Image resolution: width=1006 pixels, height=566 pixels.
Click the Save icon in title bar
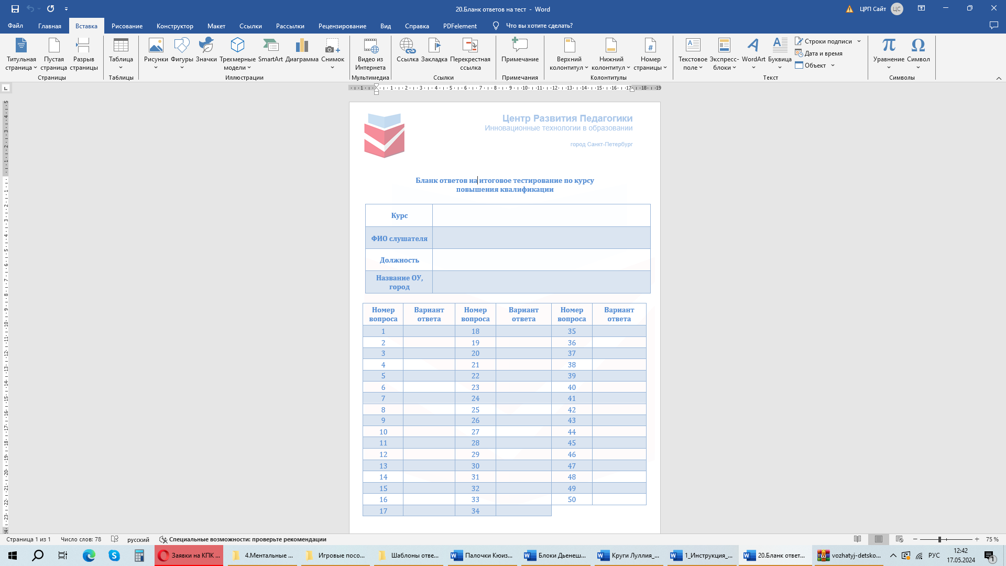(x=15, y=9)
